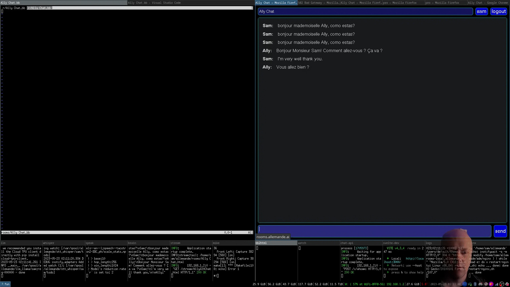The image size is (510, 287).
Task: Focus the logs terminal pane title
Action: 446,243
